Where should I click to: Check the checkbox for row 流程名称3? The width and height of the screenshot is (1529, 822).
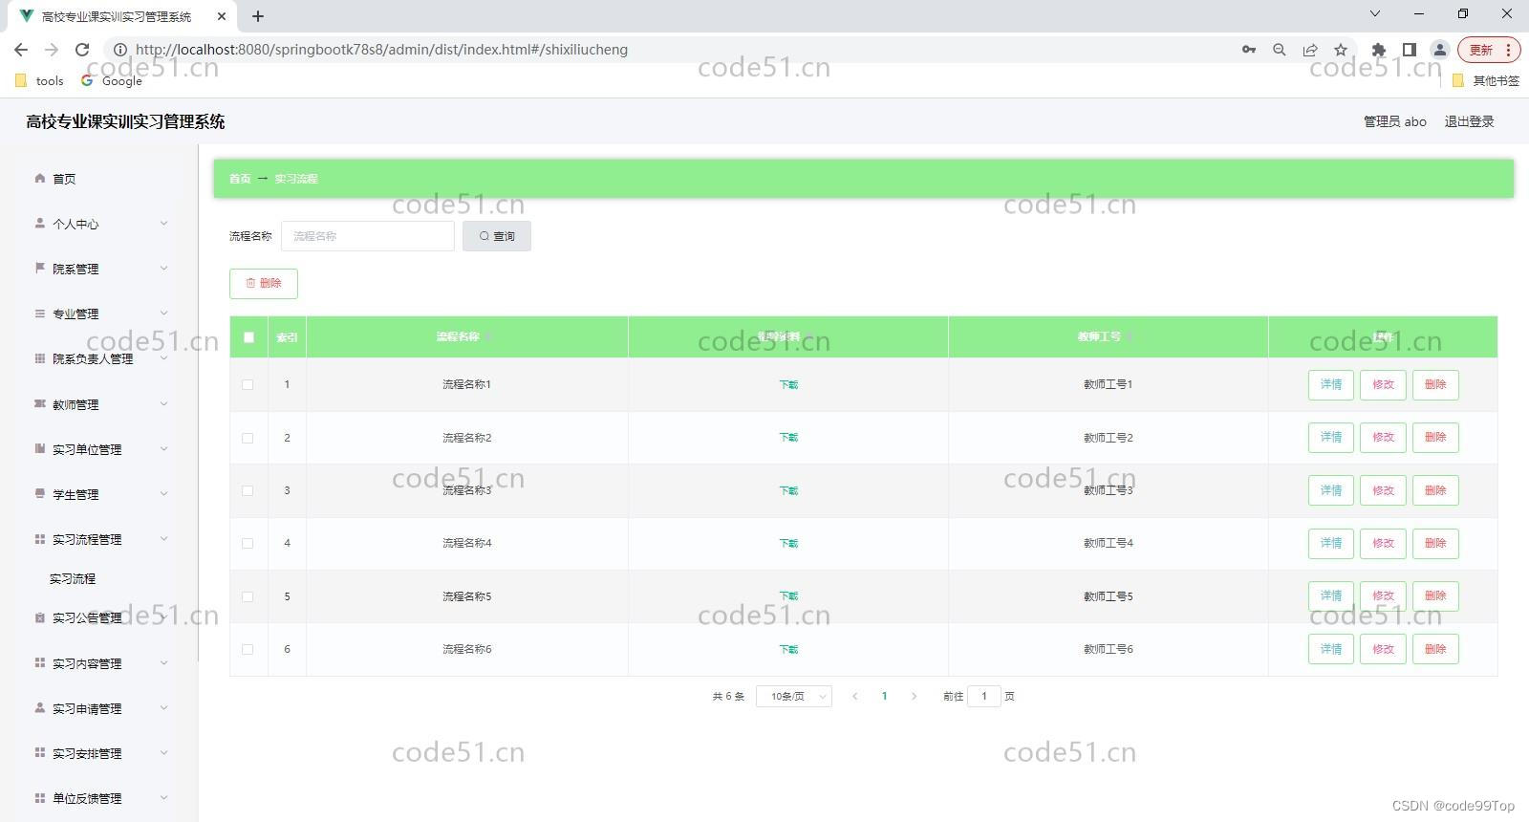point(248,490)
